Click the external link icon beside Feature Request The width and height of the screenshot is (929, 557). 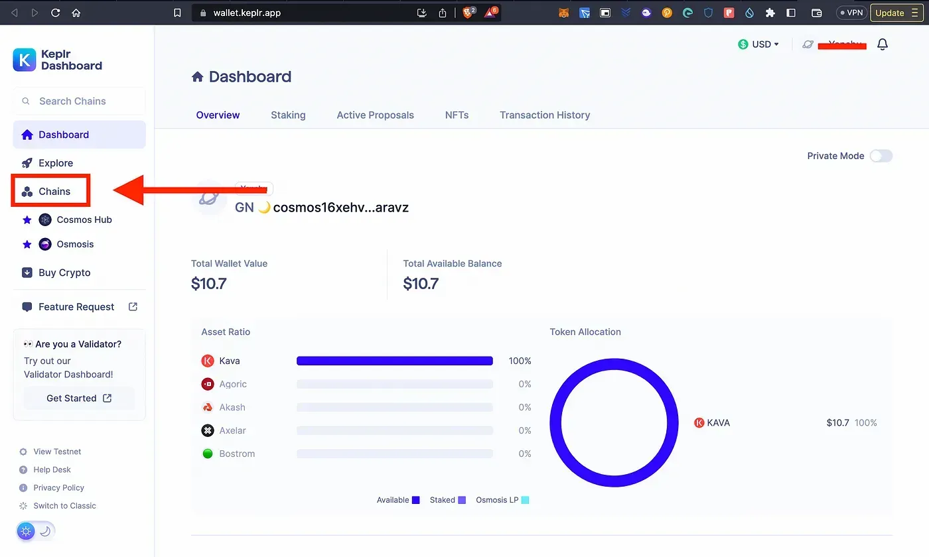(x=133, y=306)
